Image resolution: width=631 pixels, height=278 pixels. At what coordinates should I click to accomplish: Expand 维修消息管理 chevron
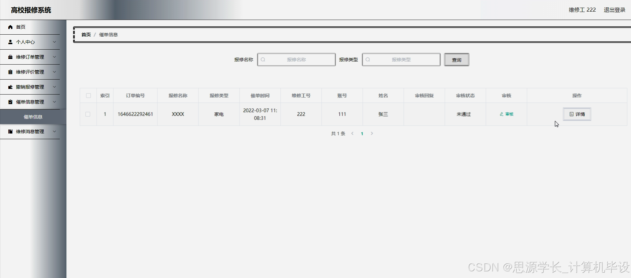(x=54, y=132)
